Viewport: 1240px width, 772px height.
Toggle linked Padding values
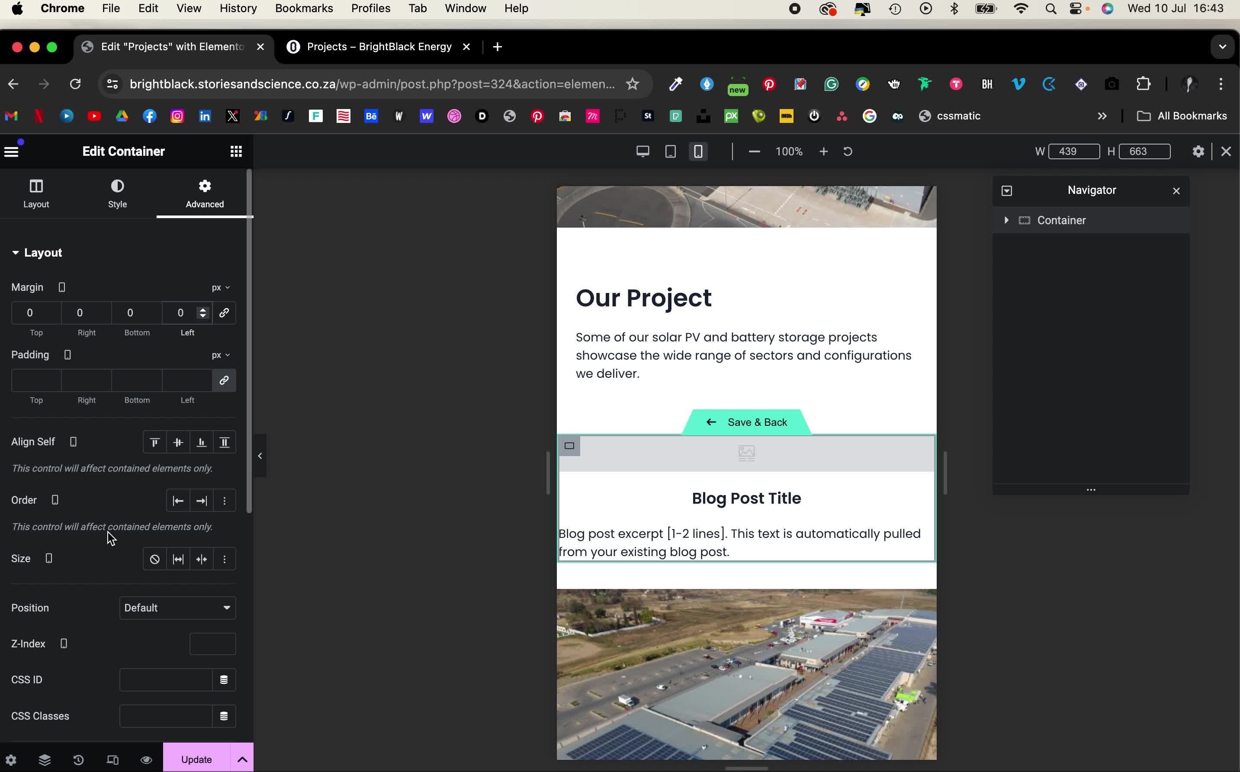tap(224, 380)
